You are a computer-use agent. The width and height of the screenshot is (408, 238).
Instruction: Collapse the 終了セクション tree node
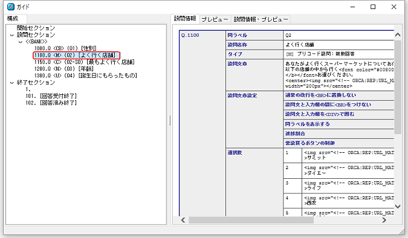[11, 83]
